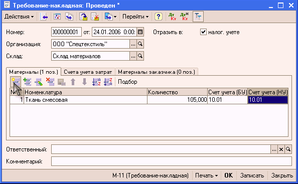Move row up with the up arrow
The image size is (298, 184).
click(73, 82)
